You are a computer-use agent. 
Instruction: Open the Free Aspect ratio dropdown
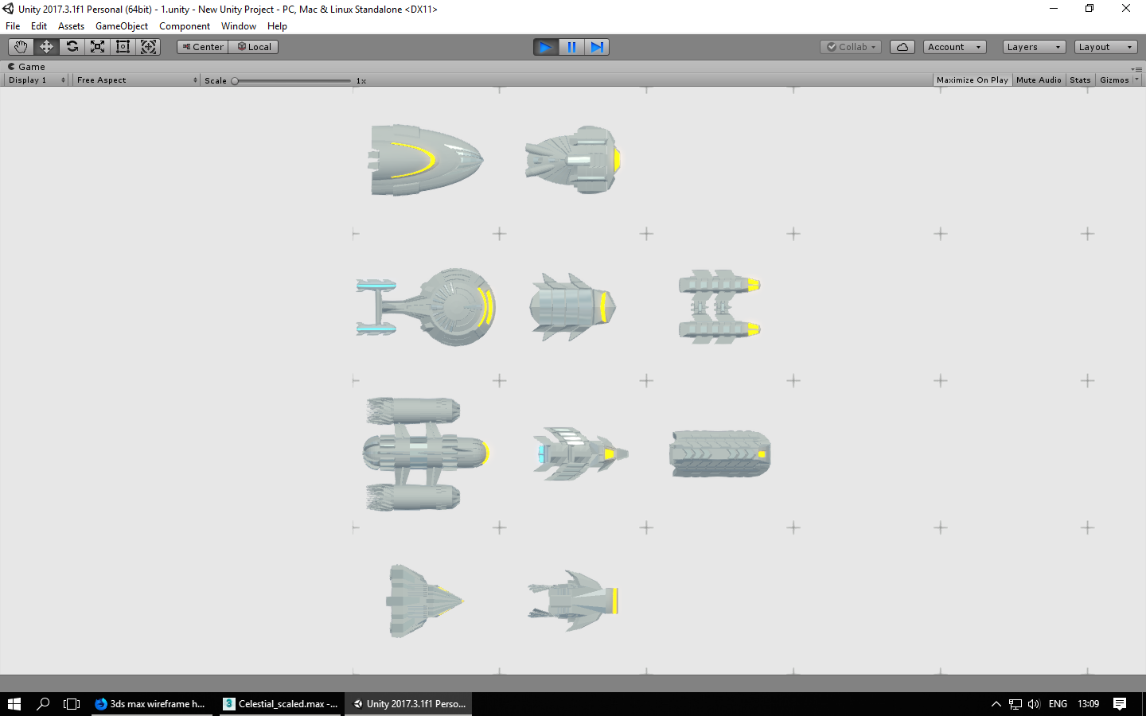(137, 80)
